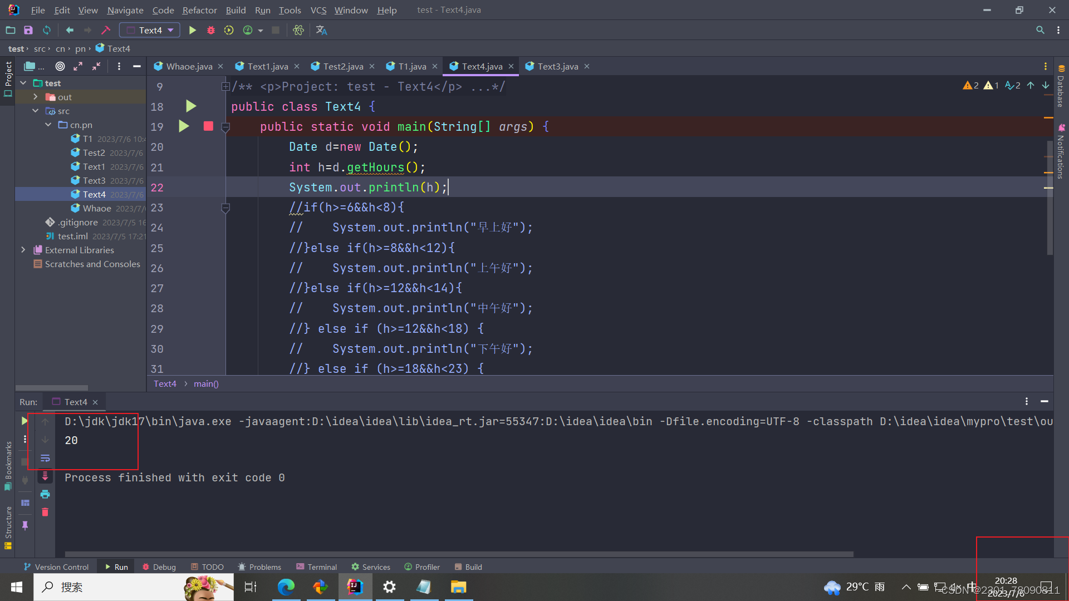Click the green Run button in toolbar

192,30
